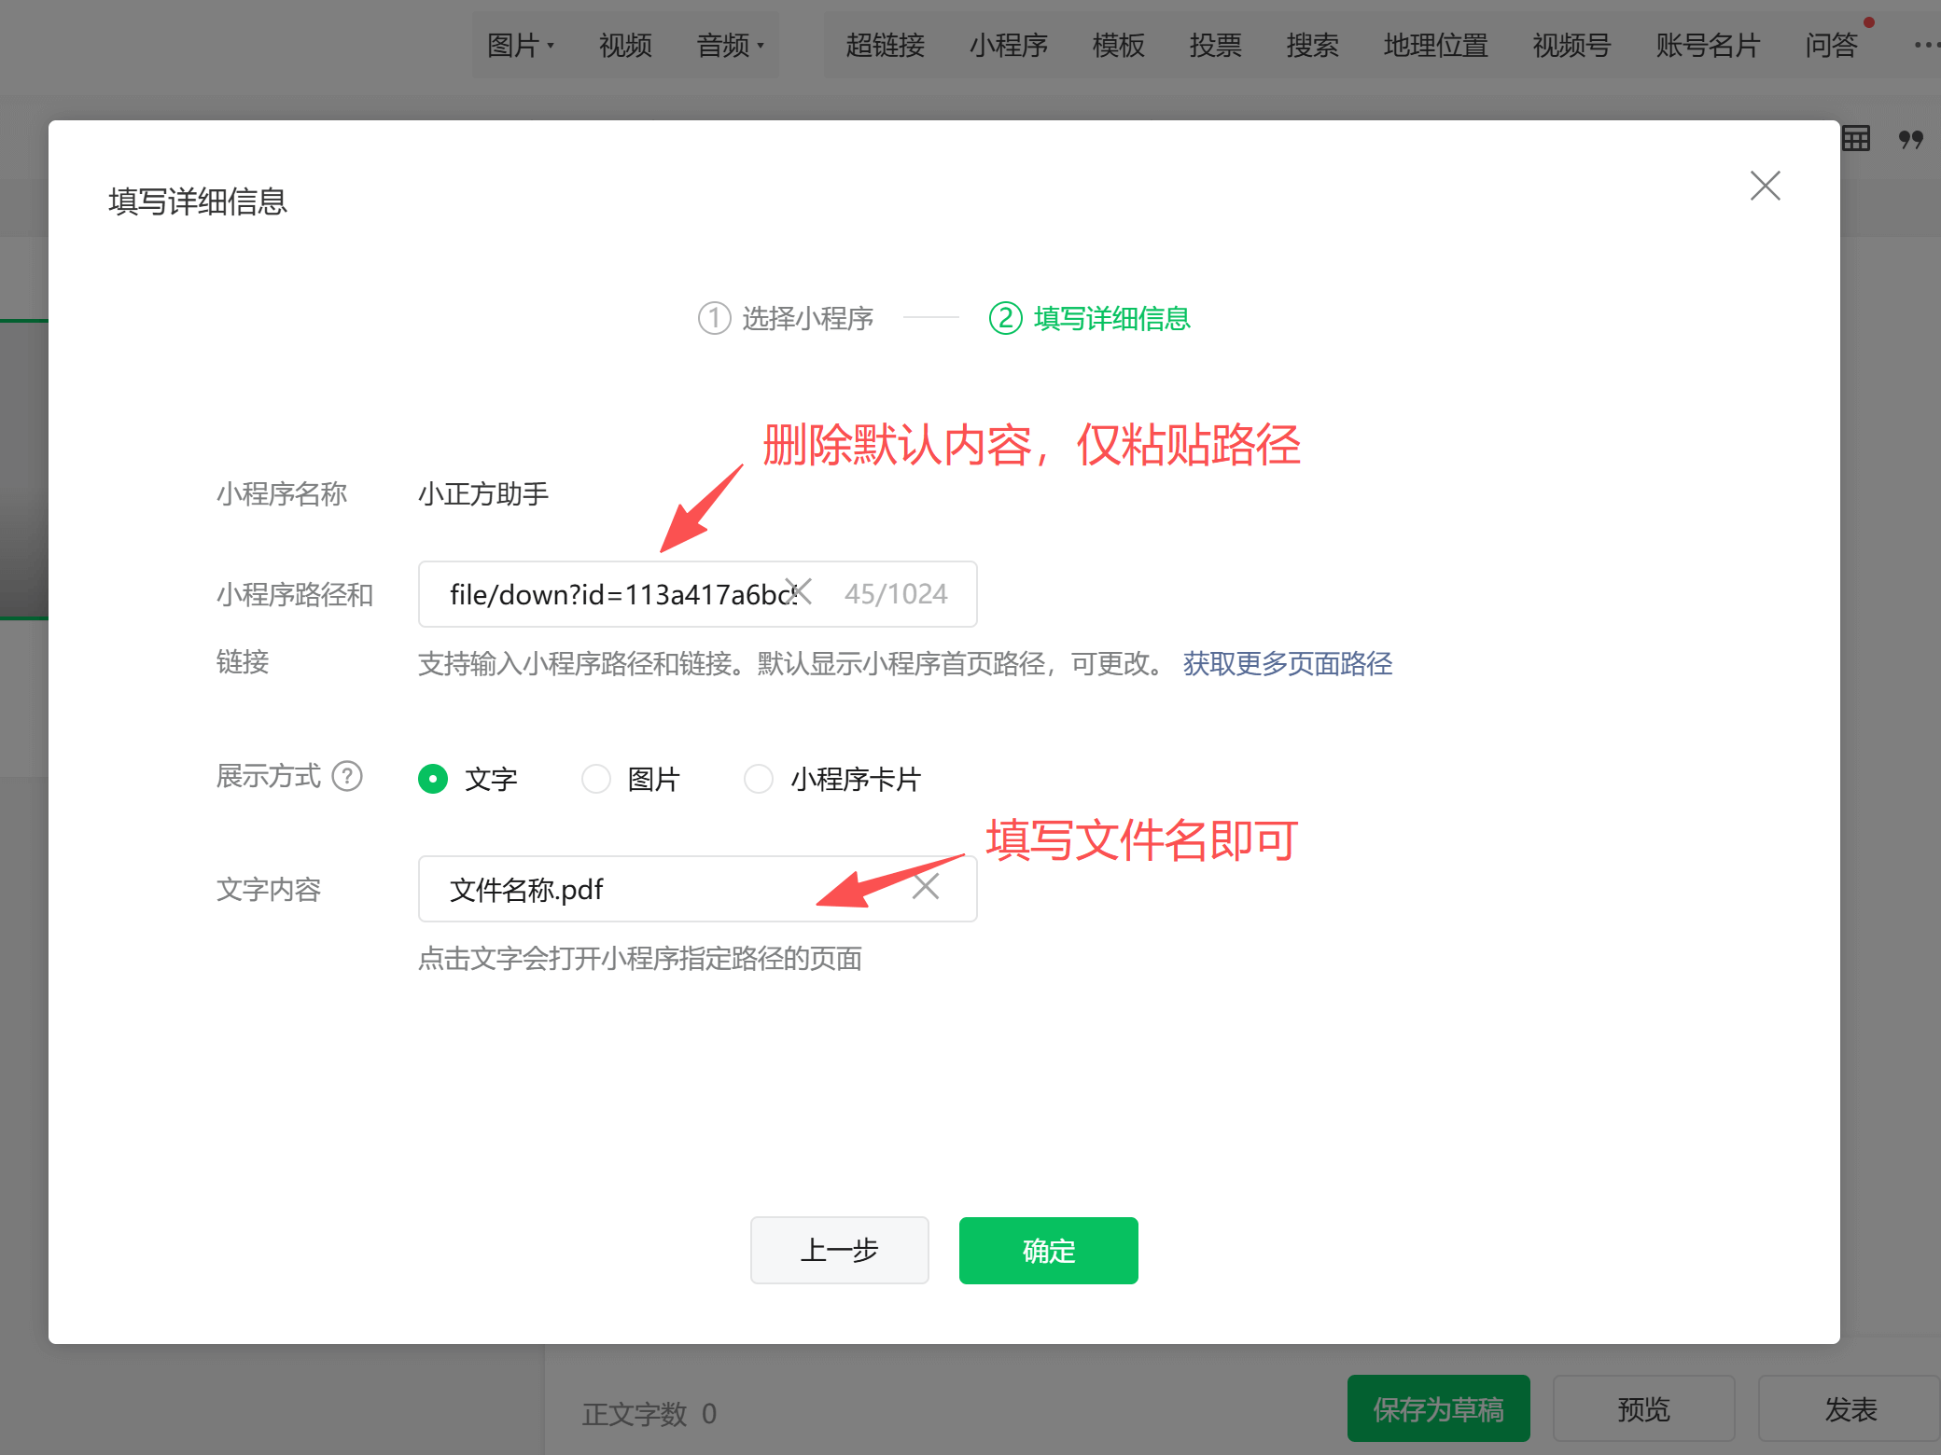Clear the 文字内容 text field
The width and height of the screenshot is (1941, 1455).
coord(926,886)
